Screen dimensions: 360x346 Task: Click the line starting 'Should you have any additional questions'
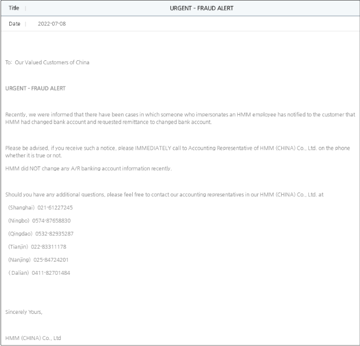(164, 195)
